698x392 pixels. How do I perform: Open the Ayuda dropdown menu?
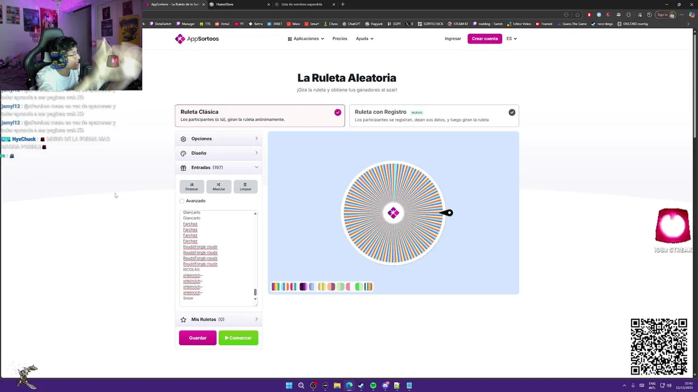point(365,39)
